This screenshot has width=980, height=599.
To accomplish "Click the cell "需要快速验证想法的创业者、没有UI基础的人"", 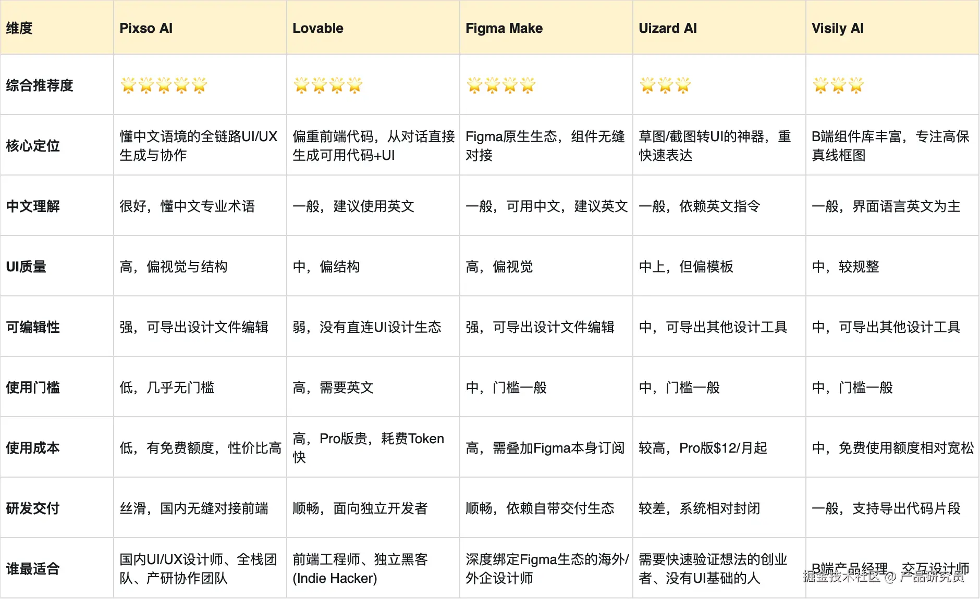I will click(x=719, y=568).
